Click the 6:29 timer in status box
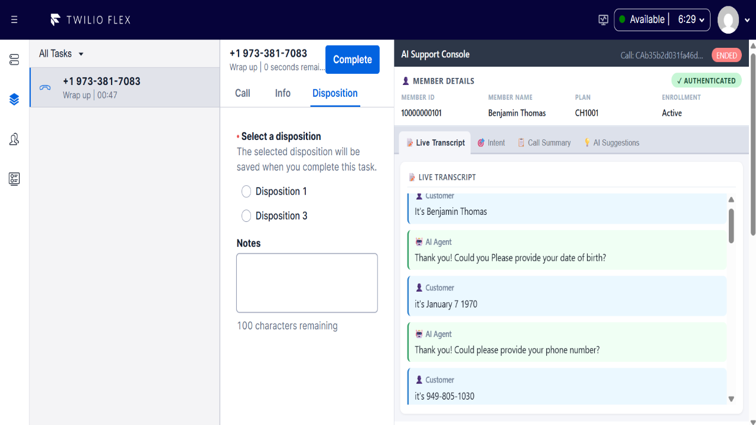This screenshot has height=425, width=756. 687,19
